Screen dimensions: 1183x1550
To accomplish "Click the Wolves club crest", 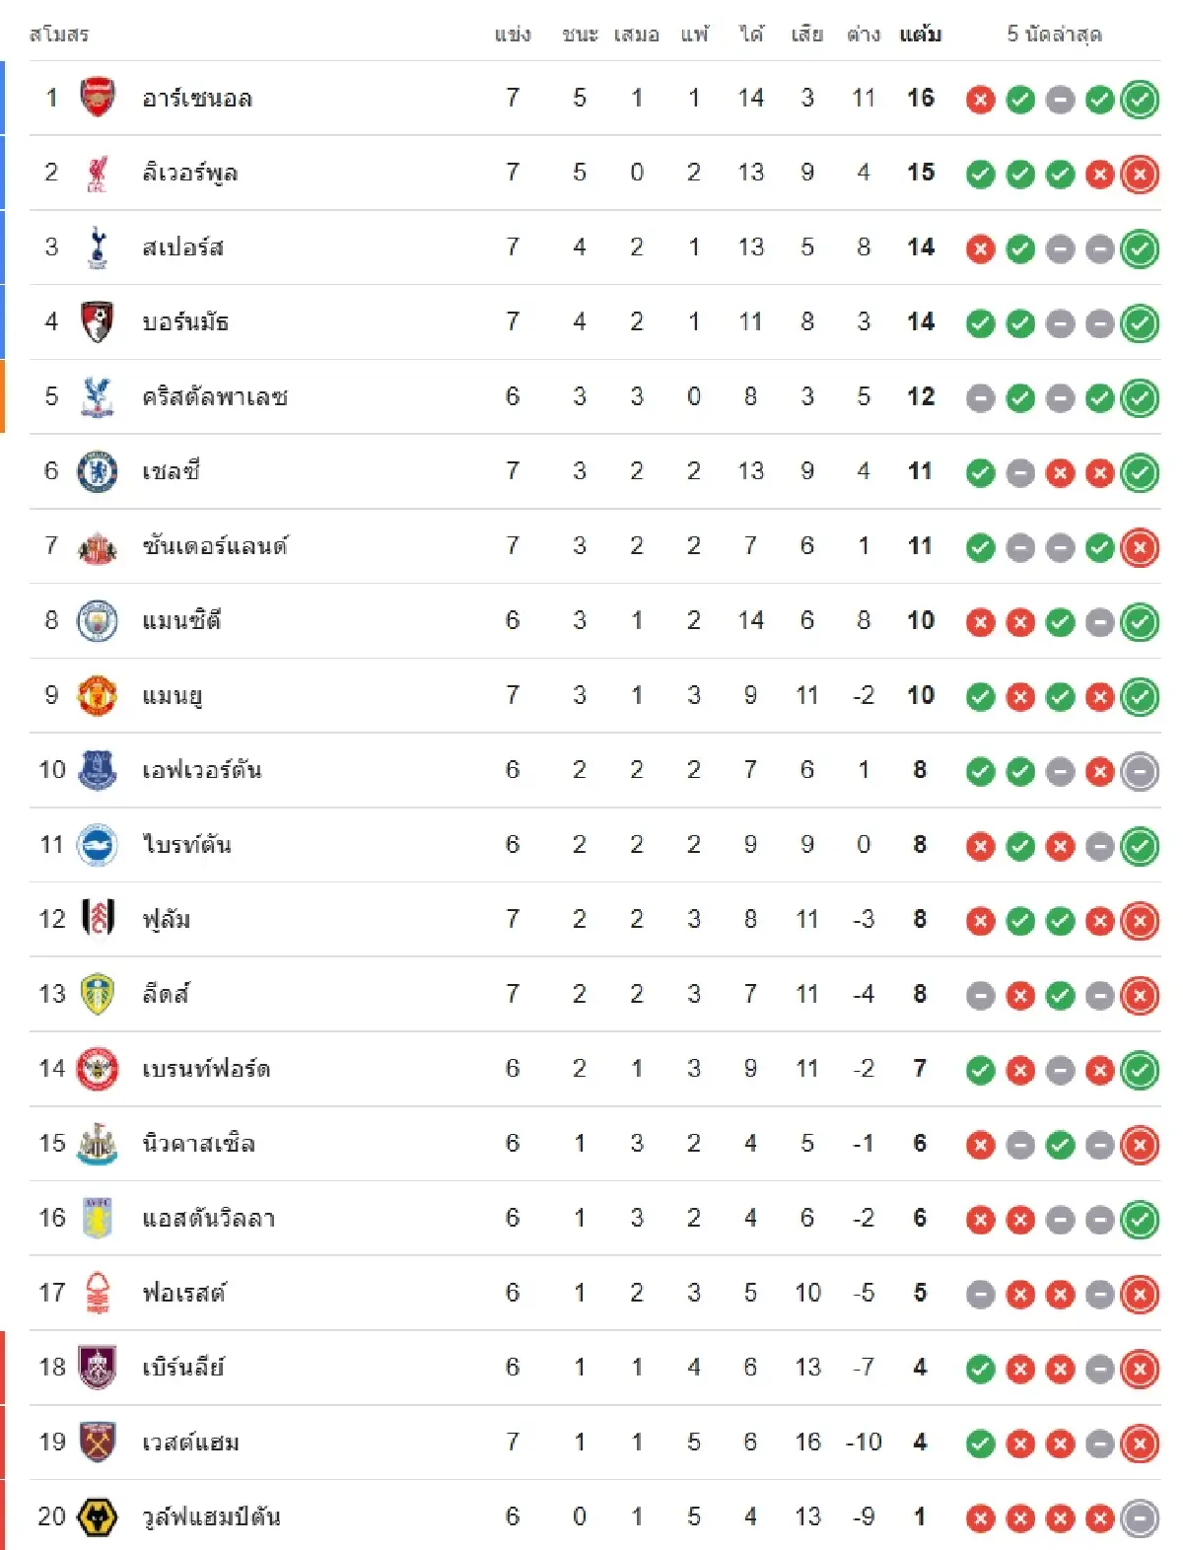I will [97, 1516].
